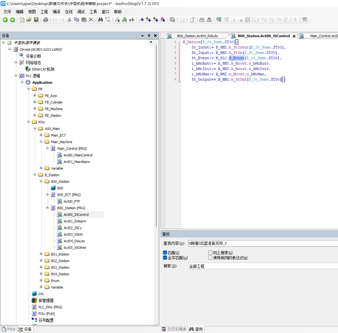Viewport: 338px width, 333px height.
Task: Comment out lines with the //c icon
Action: coord(117,20)
